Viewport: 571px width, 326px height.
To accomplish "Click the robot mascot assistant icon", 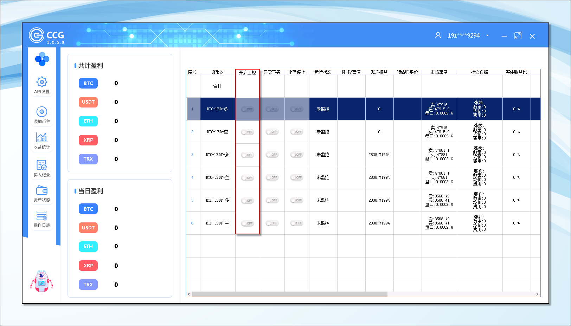I will [41, 282].
